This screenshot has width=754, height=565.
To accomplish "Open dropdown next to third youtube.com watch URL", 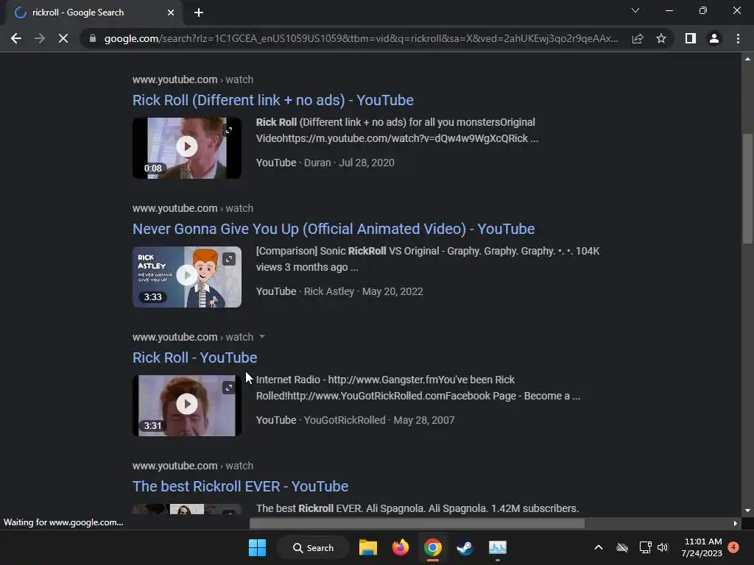I will 262,337.
